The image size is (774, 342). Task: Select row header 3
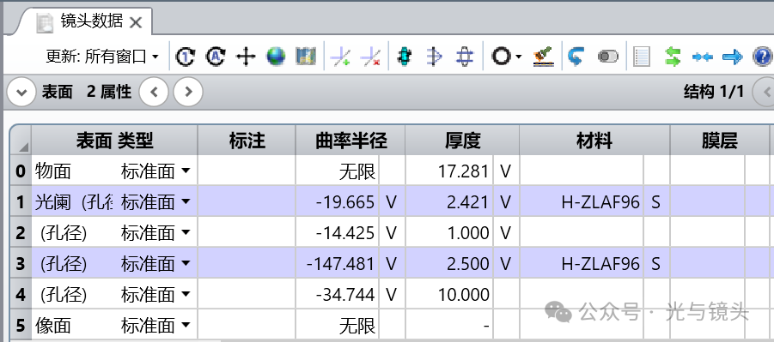(x=21, y=264)
